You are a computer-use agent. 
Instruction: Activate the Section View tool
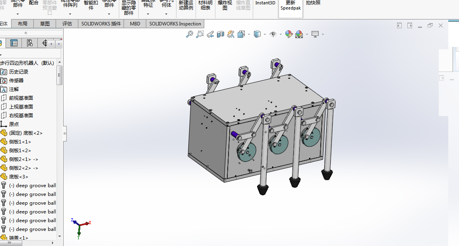pyautogui.click(x=221, y=34)
